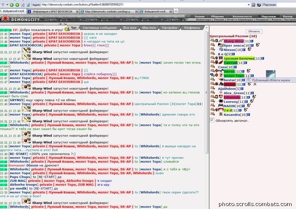Screen dimensions: 296x209
Task: Click private message icon beside Nixson
Action: [x=212, y=49]
